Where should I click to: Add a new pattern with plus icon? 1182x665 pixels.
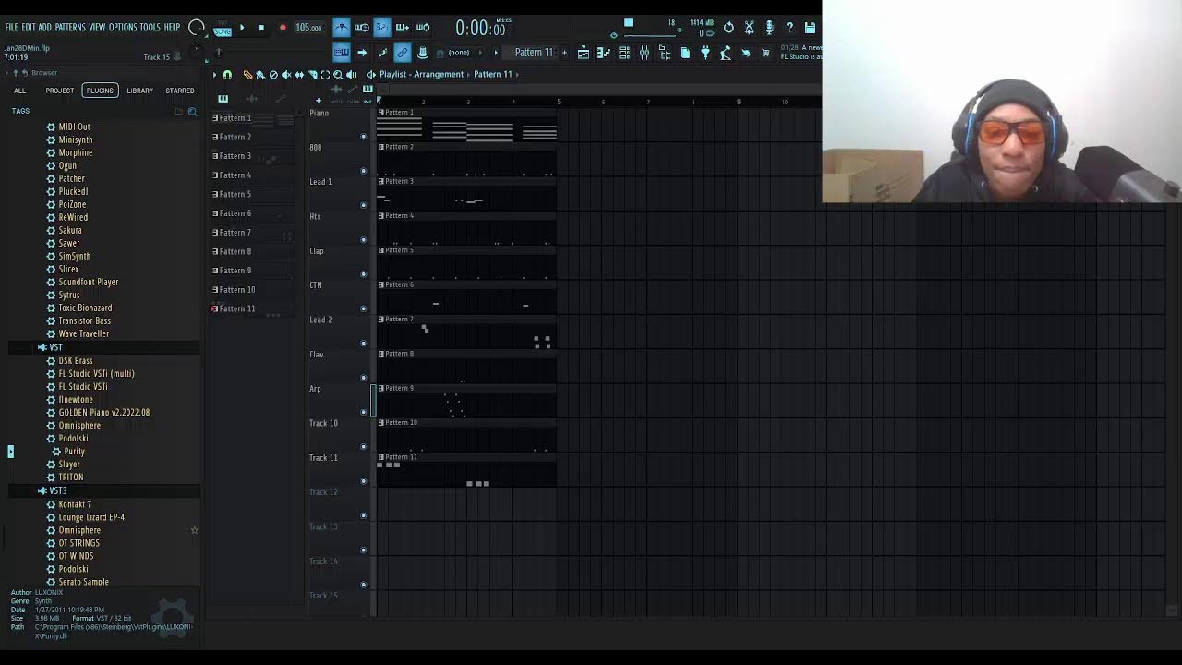coord(565,53)
